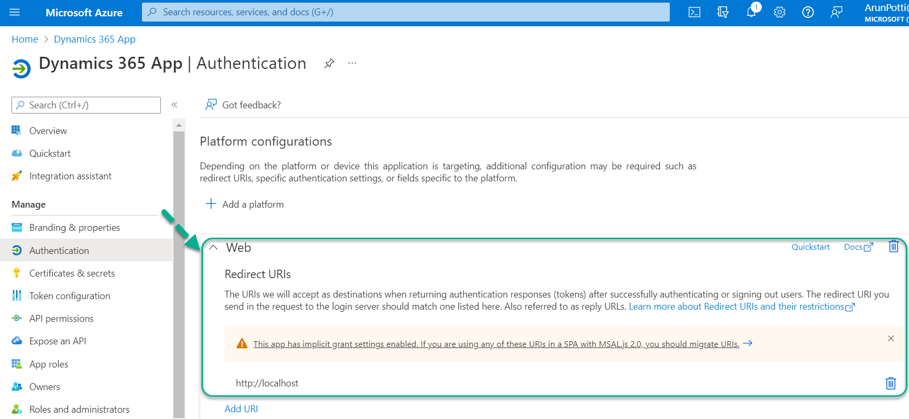This screenshot has width=909, height=419.
Task: Focus the sidebar Search (Ctrl+/) field
Action: pyautogui.click(x=86, y=105)
